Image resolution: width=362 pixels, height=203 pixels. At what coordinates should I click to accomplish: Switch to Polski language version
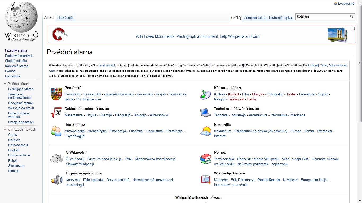[13, 161]
